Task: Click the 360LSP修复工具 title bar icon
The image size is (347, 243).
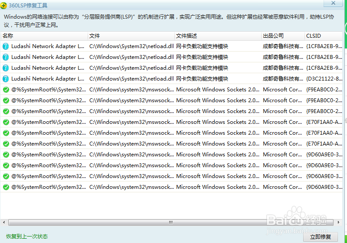Action: click(x=3, y=5)
